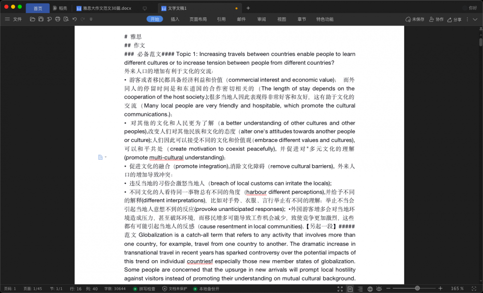The width and height of the screenshot is (483, 293).
Task: Click the print preview icon
Action: [x=66, y=19]
